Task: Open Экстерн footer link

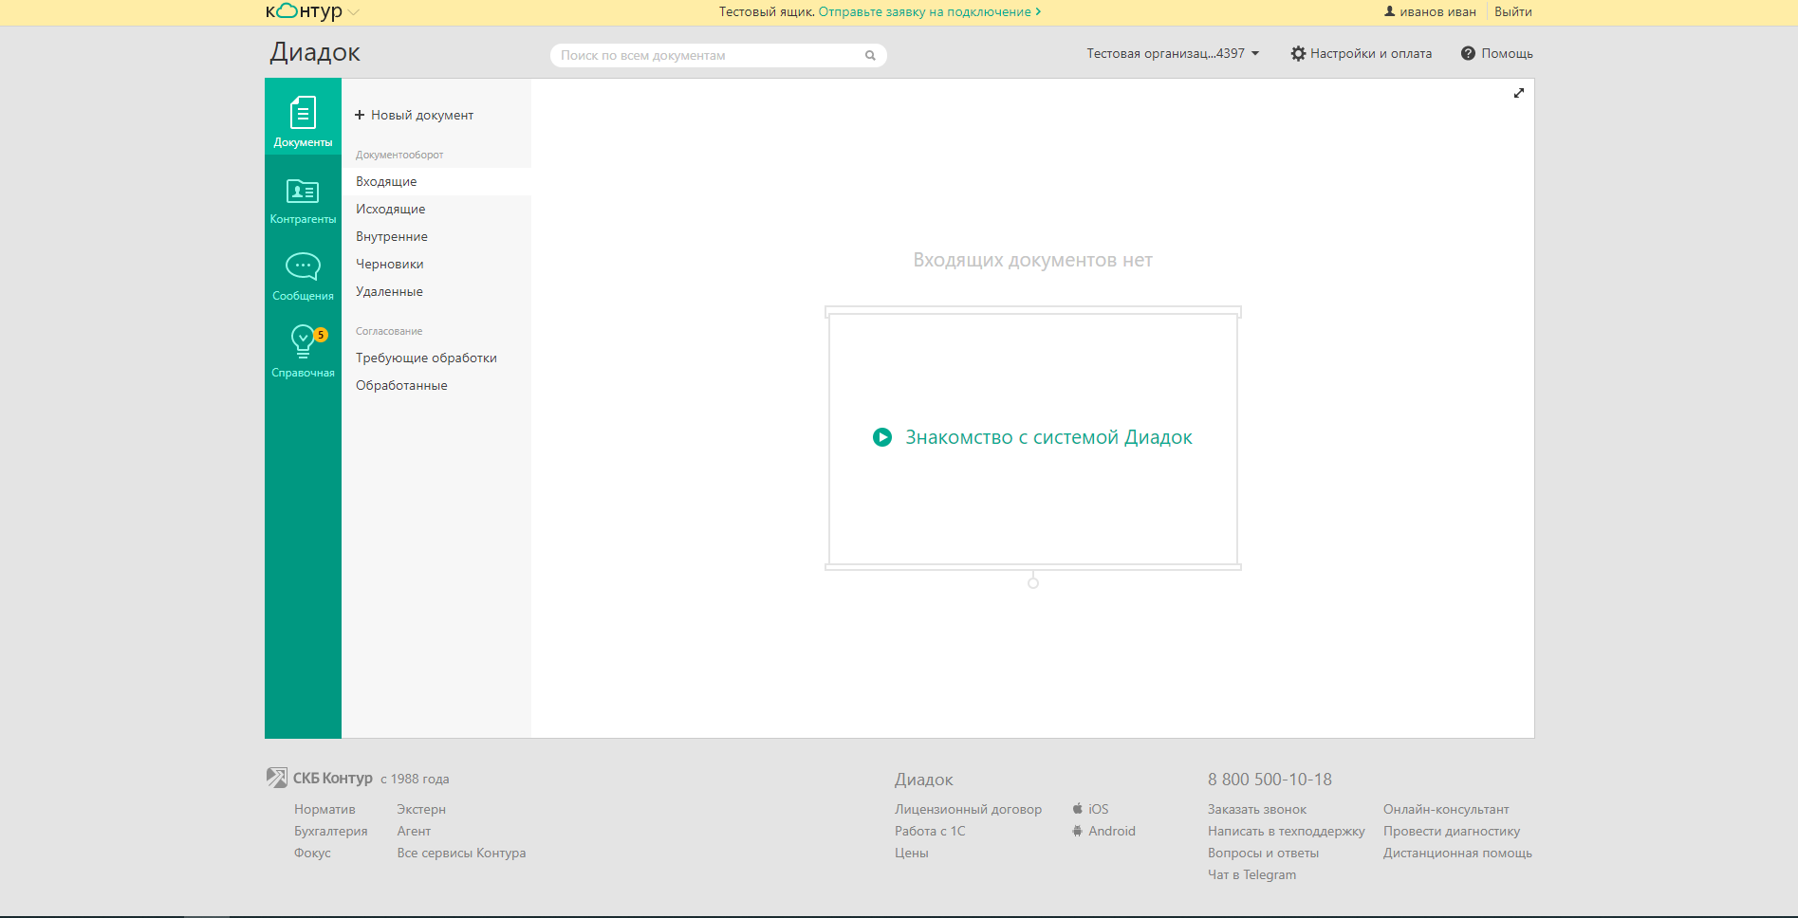Action: 421,809
